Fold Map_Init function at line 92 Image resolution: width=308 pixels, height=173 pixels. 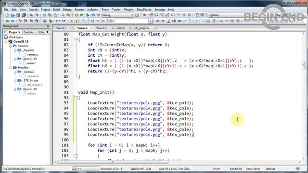(76, 98)
